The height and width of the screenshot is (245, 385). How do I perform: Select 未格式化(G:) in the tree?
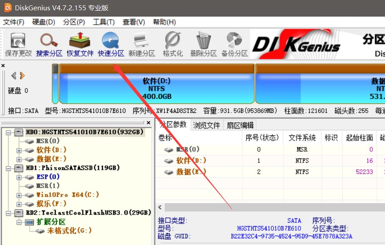[70, 231]
